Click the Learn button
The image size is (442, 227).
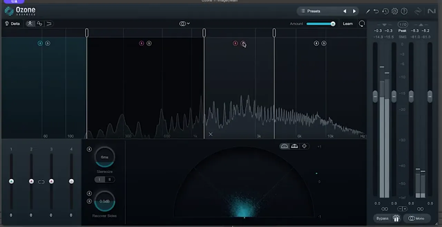point(348,24)
